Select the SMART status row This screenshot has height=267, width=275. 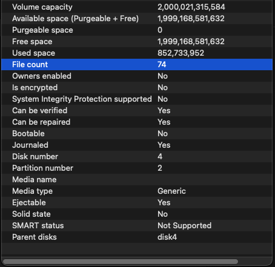point(137,226)
